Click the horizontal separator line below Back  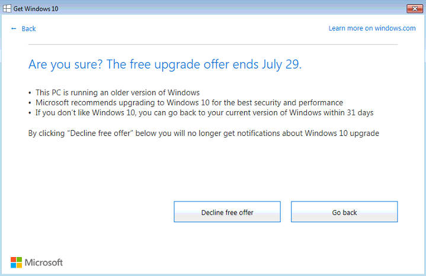[x=213, y=44]
